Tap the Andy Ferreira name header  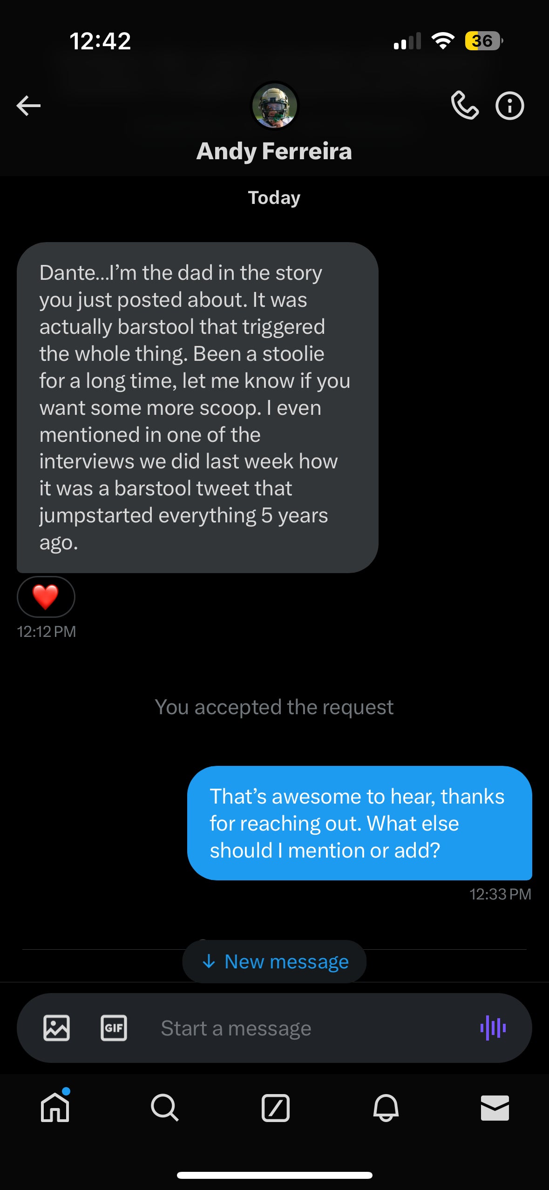(274, 151)
